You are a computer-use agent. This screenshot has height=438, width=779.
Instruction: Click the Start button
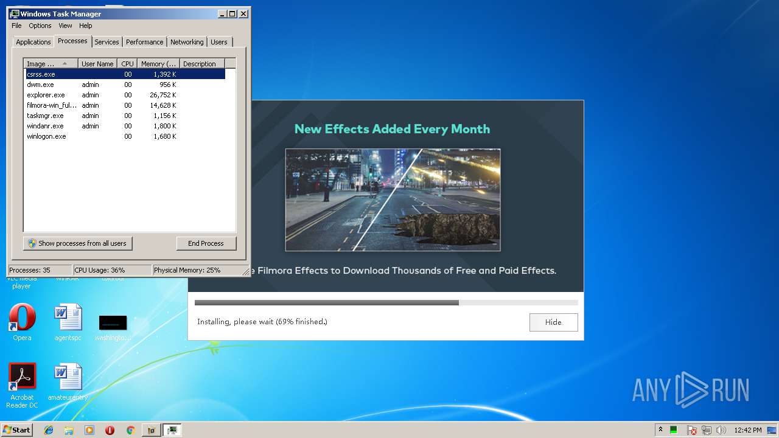(16, 430)
